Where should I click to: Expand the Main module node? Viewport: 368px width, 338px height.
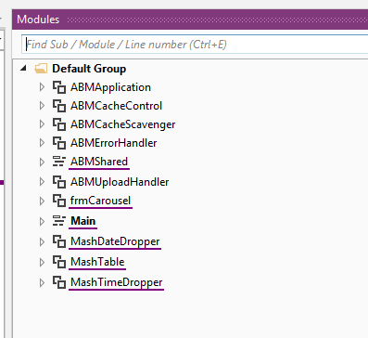42,221
